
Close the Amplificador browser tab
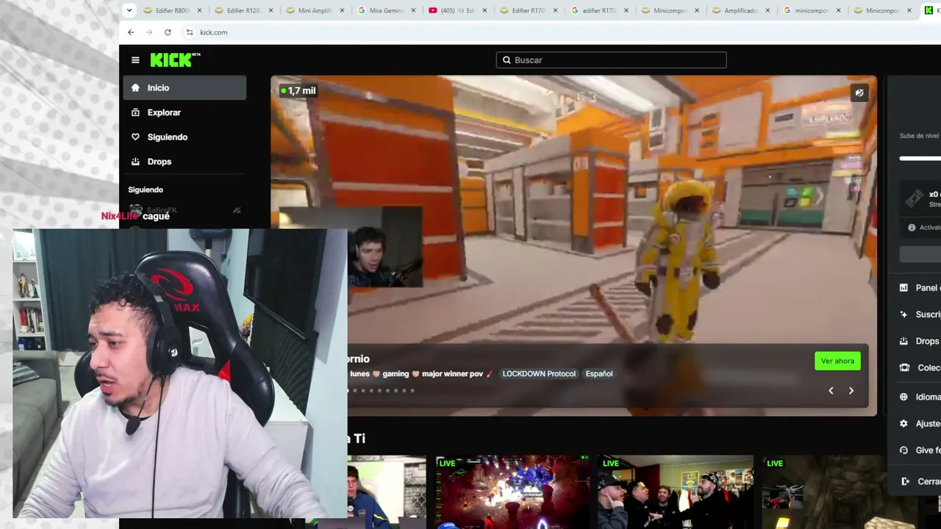tap(768, 10)
